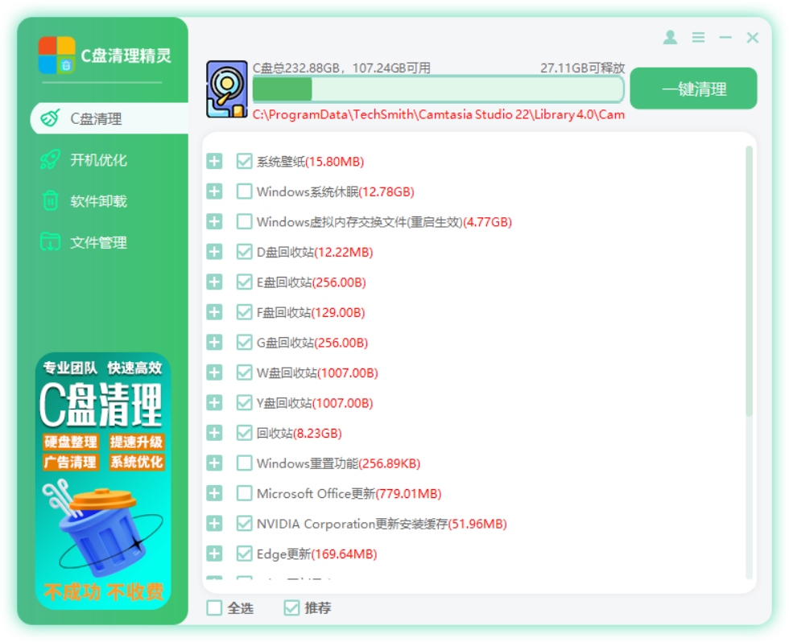Viewport: 789px width, 642px height.
Task: Click the rocket icon for 开机优化
Action: [x=50, y=159]
